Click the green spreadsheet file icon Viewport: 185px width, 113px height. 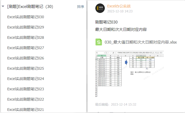click(x=99, y=42)
